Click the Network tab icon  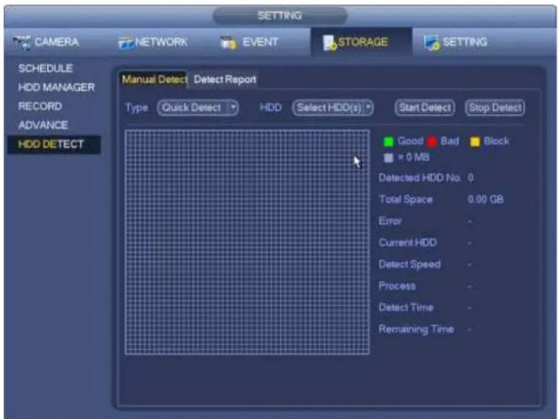126,43
